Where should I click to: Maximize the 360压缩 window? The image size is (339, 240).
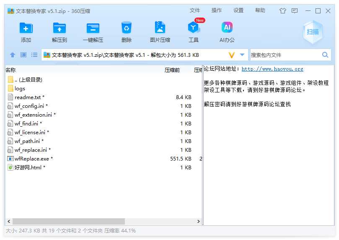coord(318,11)
